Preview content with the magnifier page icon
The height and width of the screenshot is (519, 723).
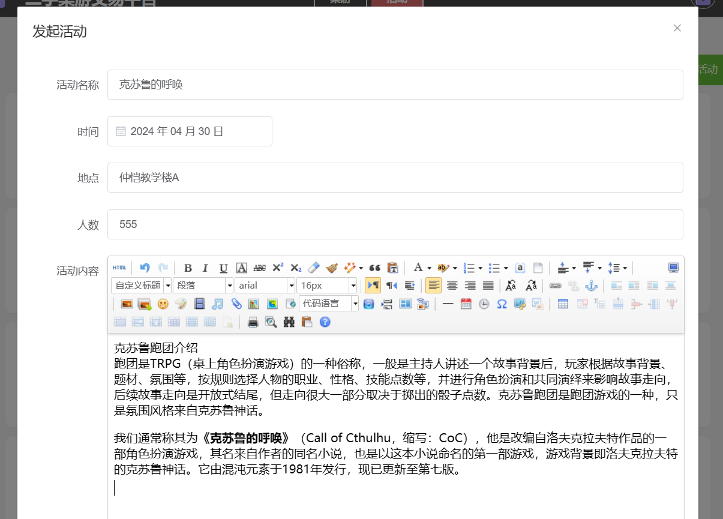(271, 322)
